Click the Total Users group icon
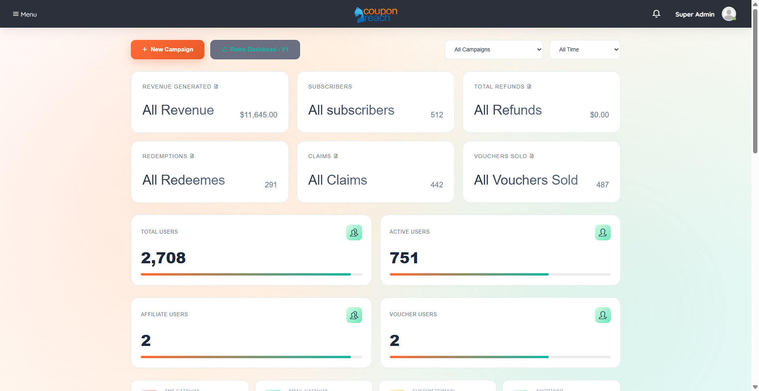759x391 pixels. [354, 232]
